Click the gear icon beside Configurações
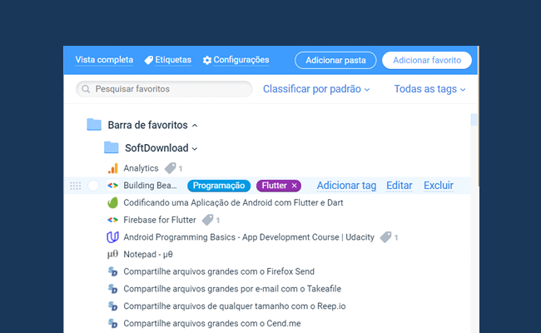The image size is (541, 333). pyautogui.click(x=207, y=61)
